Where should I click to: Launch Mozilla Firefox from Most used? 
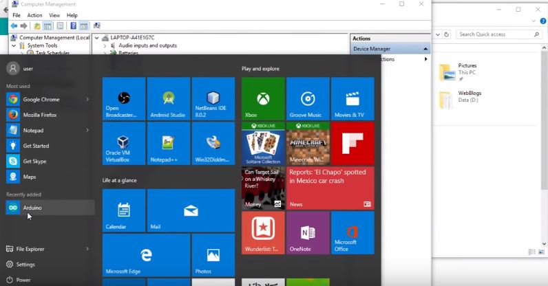point(50,115)
